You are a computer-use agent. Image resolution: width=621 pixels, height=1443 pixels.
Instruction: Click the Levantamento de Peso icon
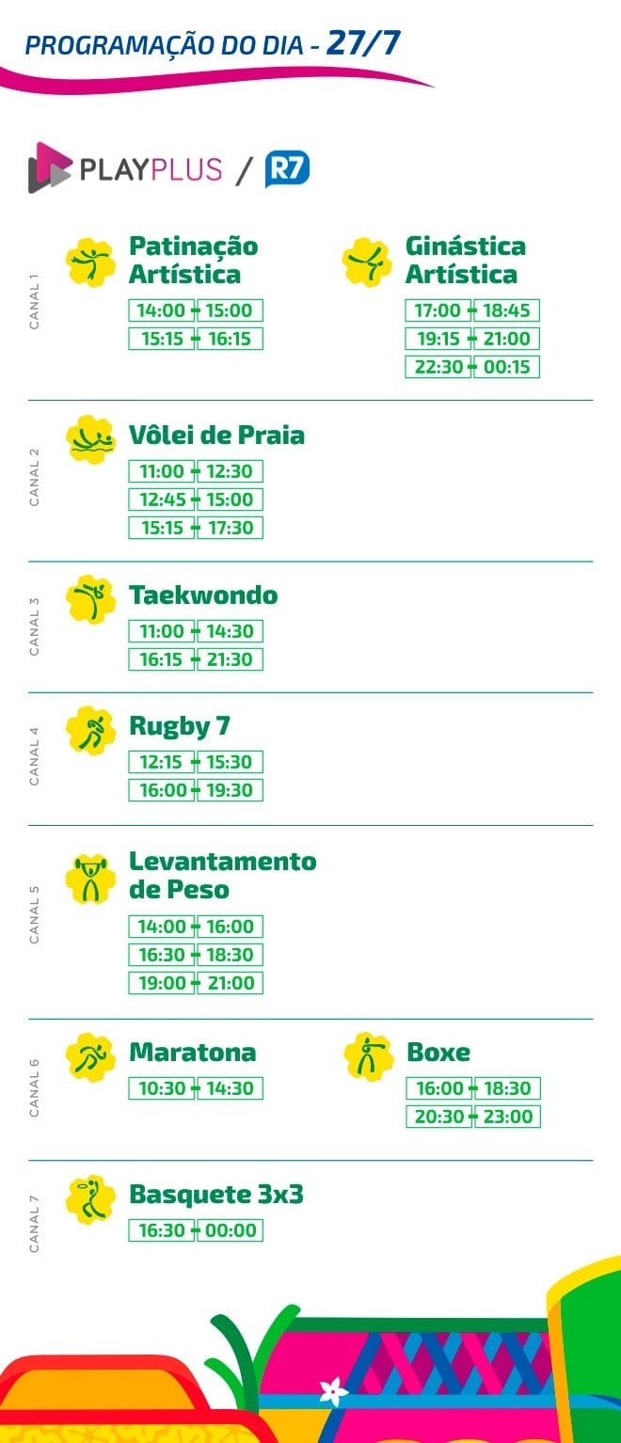coord(91,878)
